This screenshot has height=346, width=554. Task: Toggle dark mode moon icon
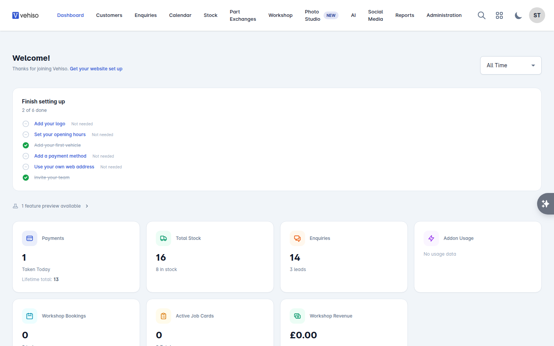pos(518,15)
